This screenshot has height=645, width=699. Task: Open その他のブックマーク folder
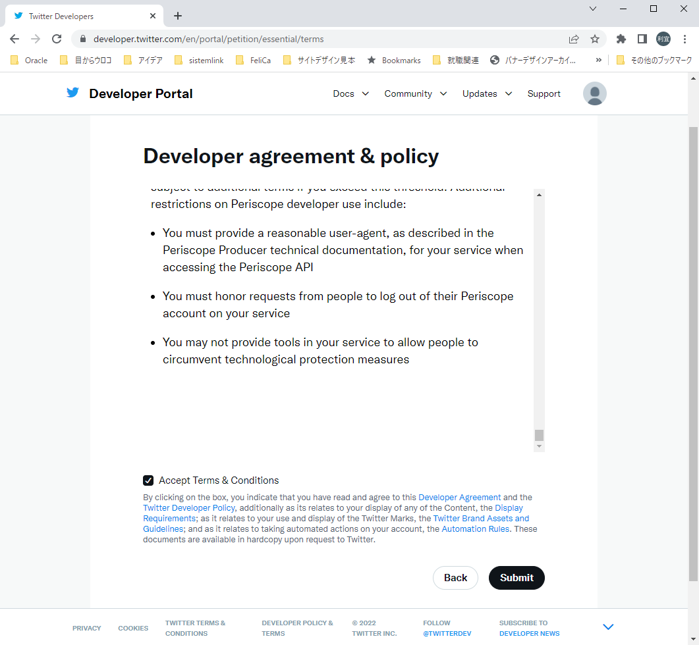click(654, 60)
